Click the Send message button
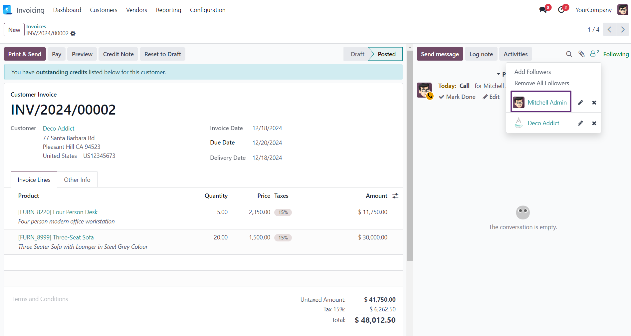The height and width of the screenshot is (336, 631). pyautogui.click(x=440, y=54)
